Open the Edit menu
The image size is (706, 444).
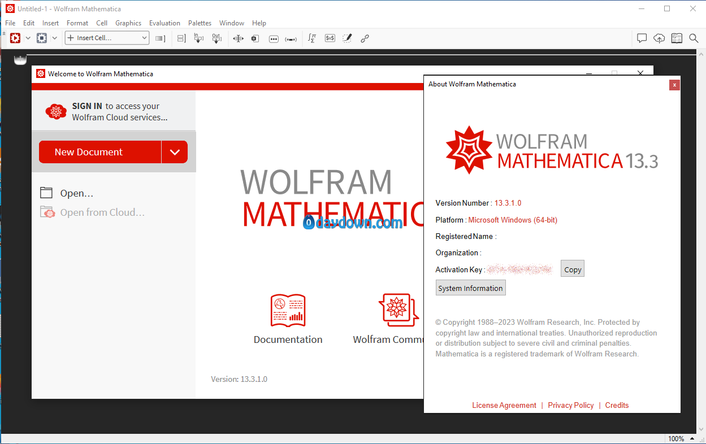(29, 23)
